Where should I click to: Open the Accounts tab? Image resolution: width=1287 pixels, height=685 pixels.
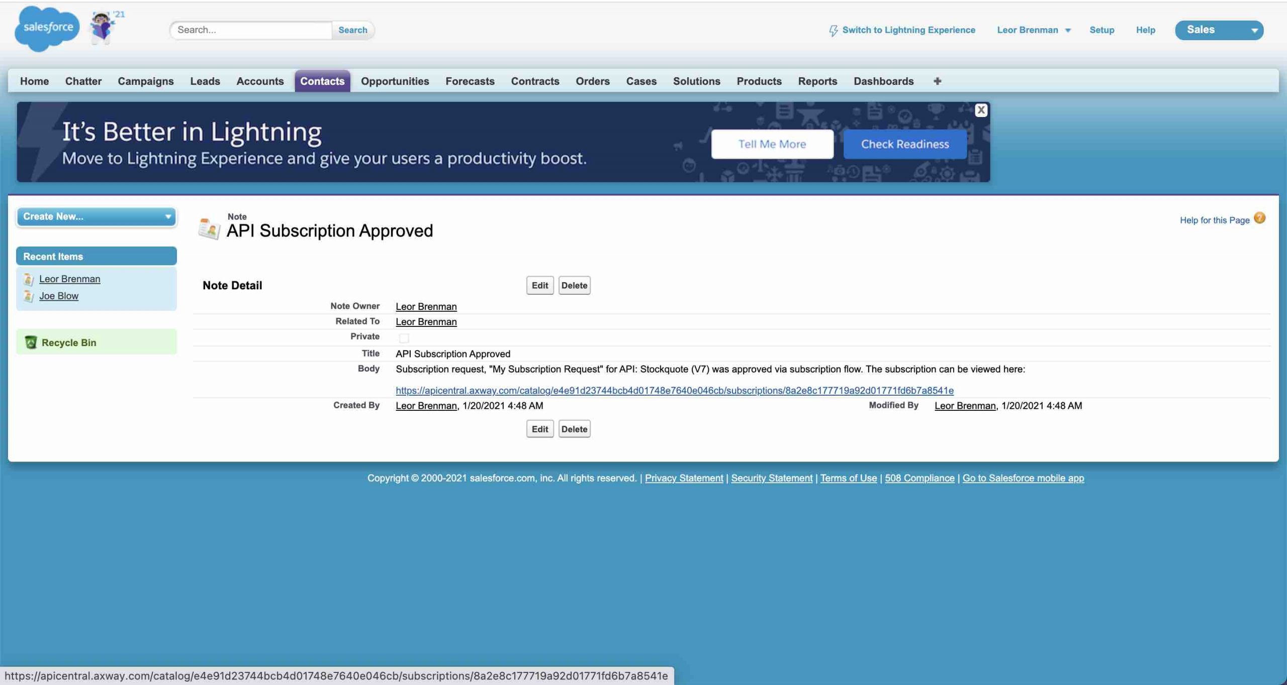pos(260,81)
